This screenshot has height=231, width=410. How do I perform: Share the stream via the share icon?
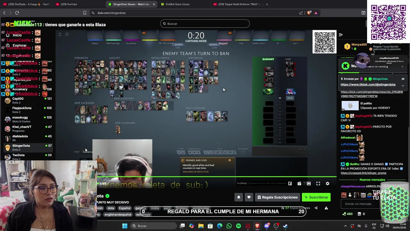point(316,208)
